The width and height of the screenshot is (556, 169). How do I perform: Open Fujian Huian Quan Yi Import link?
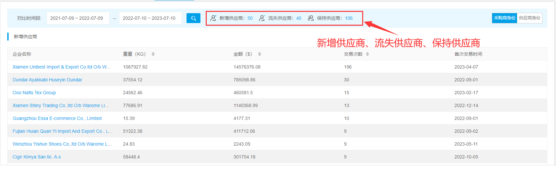tap(63, 131)
